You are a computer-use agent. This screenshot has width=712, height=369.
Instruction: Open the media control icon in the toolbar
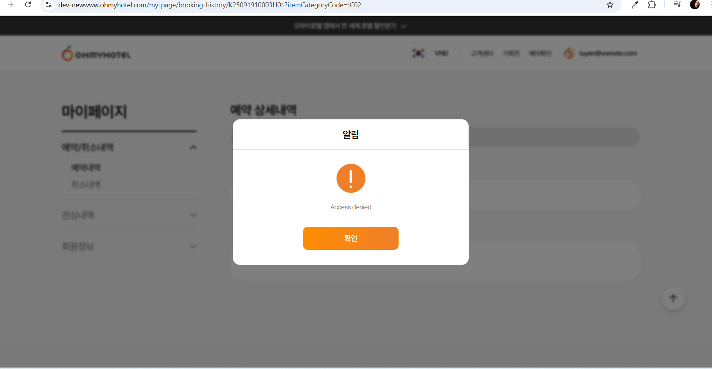point(677,5)
